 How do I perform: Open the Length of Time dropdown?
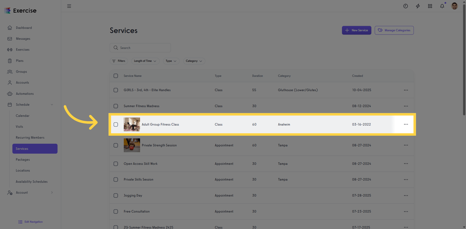145,61
